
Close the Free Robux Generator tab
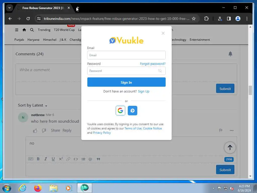69,8
